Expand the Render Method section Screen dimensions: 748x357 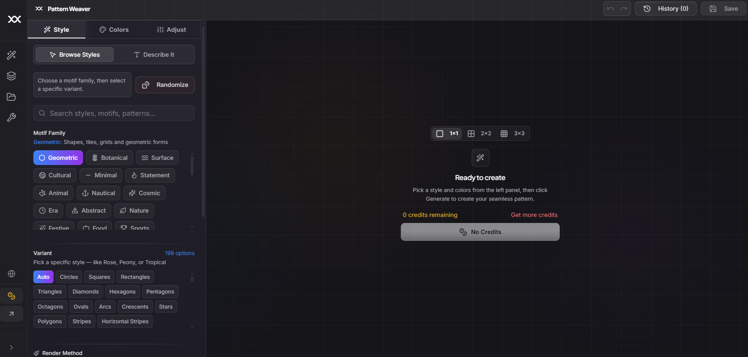(x=58, y=353)
